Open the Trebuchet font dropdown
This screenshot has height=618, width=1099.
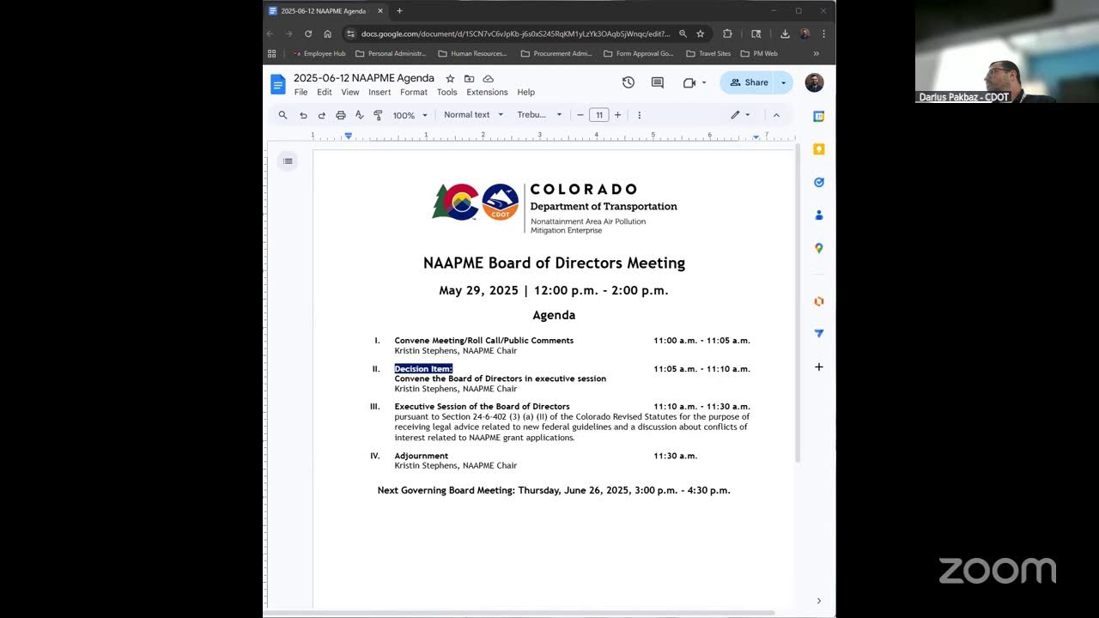click(x=540, y=115)
